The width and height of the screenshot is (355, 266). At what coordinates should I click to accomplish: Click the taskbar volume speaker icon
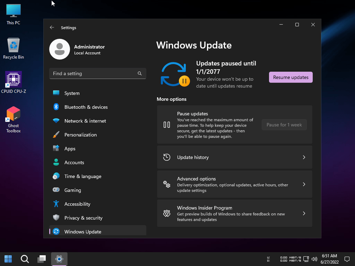pos(314,259)
